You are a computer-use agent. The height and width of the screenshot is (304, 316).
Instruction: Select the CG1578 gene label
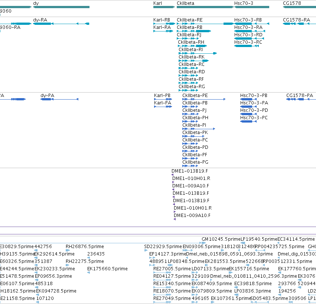(x=292, y=3)
